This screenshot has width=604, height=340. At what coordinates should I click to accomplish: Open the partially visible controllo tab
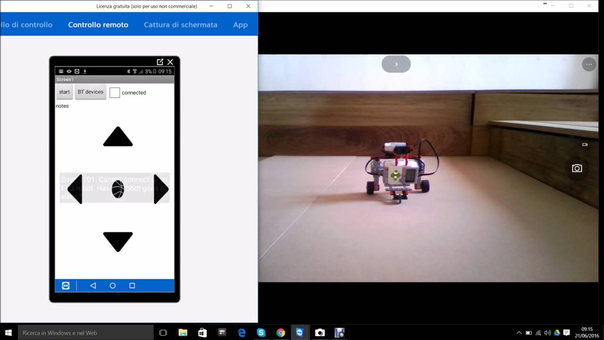pos(26,25)
